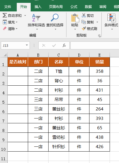Click the 名称 header cell
Viewport: 119px width, 163px height.
point(59,62)
